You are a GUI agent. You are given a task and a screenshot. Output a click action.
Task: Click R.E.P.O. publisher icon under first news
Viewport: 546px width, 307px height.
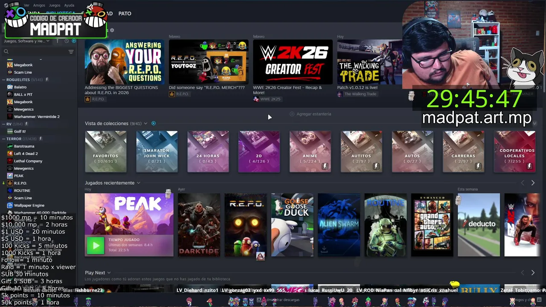click(x=87, y=99)
